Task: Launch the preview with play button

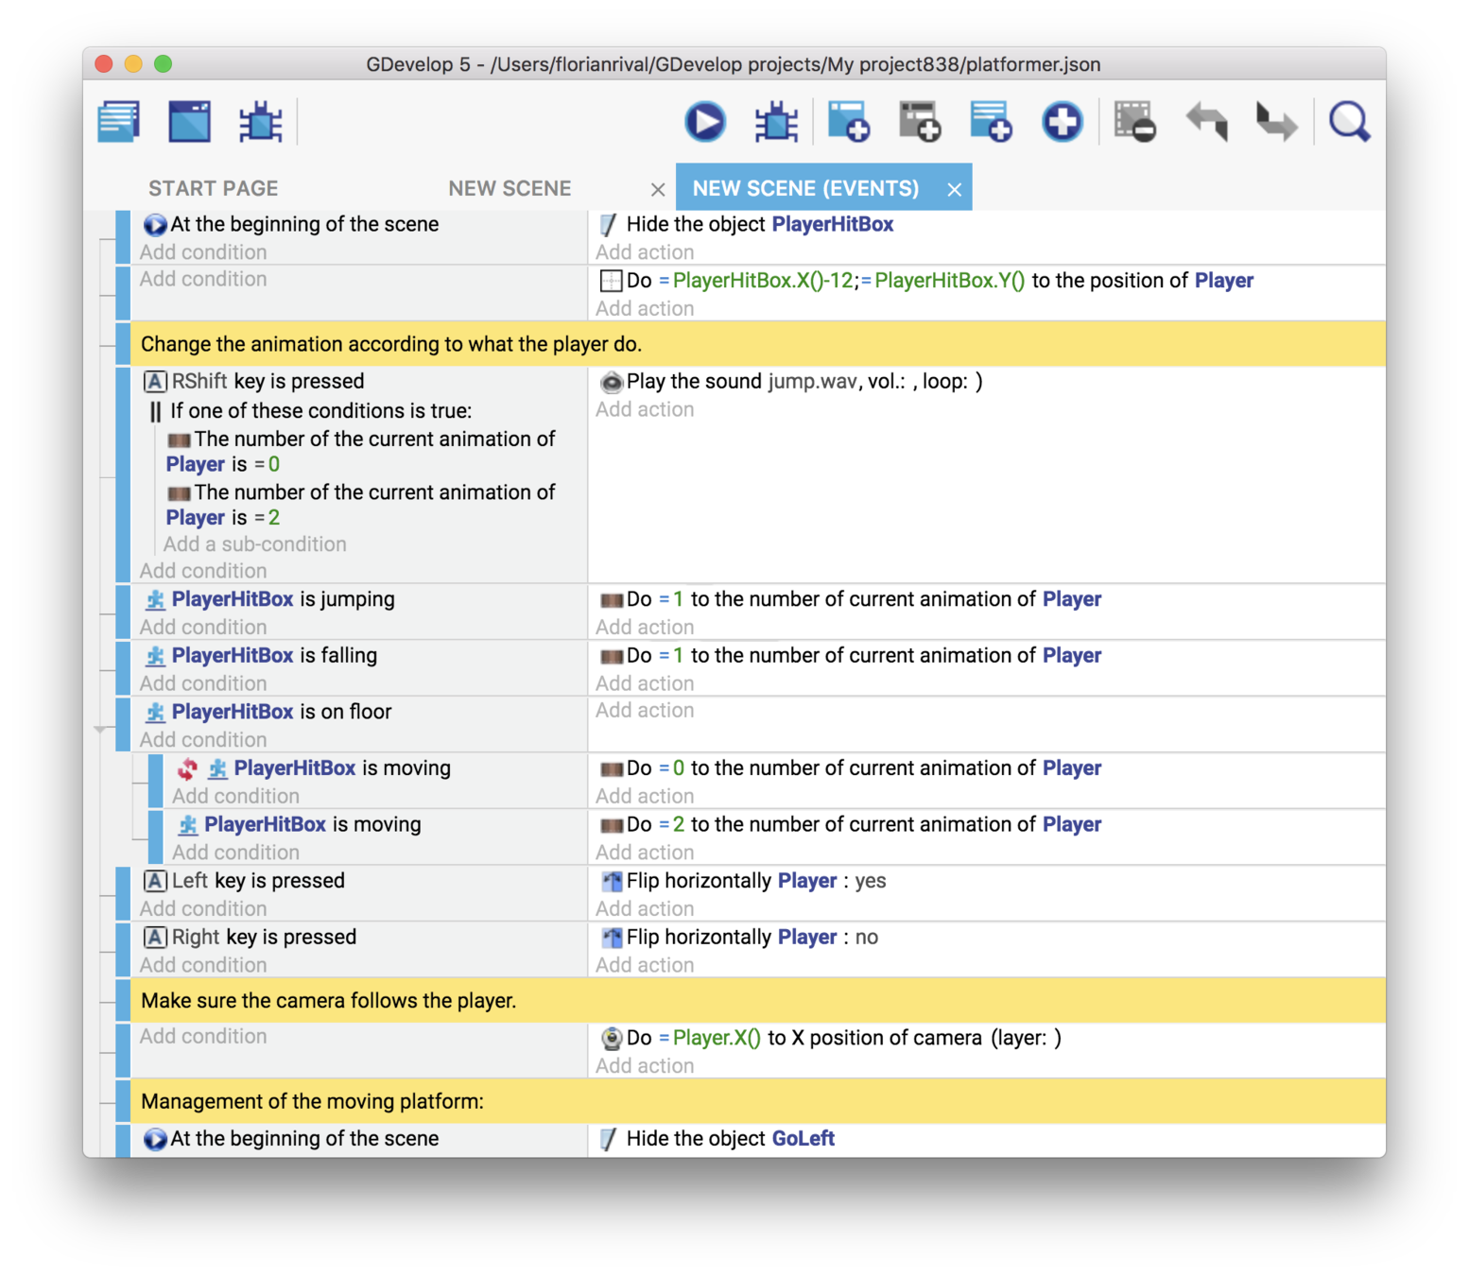Action: [705, 122]
